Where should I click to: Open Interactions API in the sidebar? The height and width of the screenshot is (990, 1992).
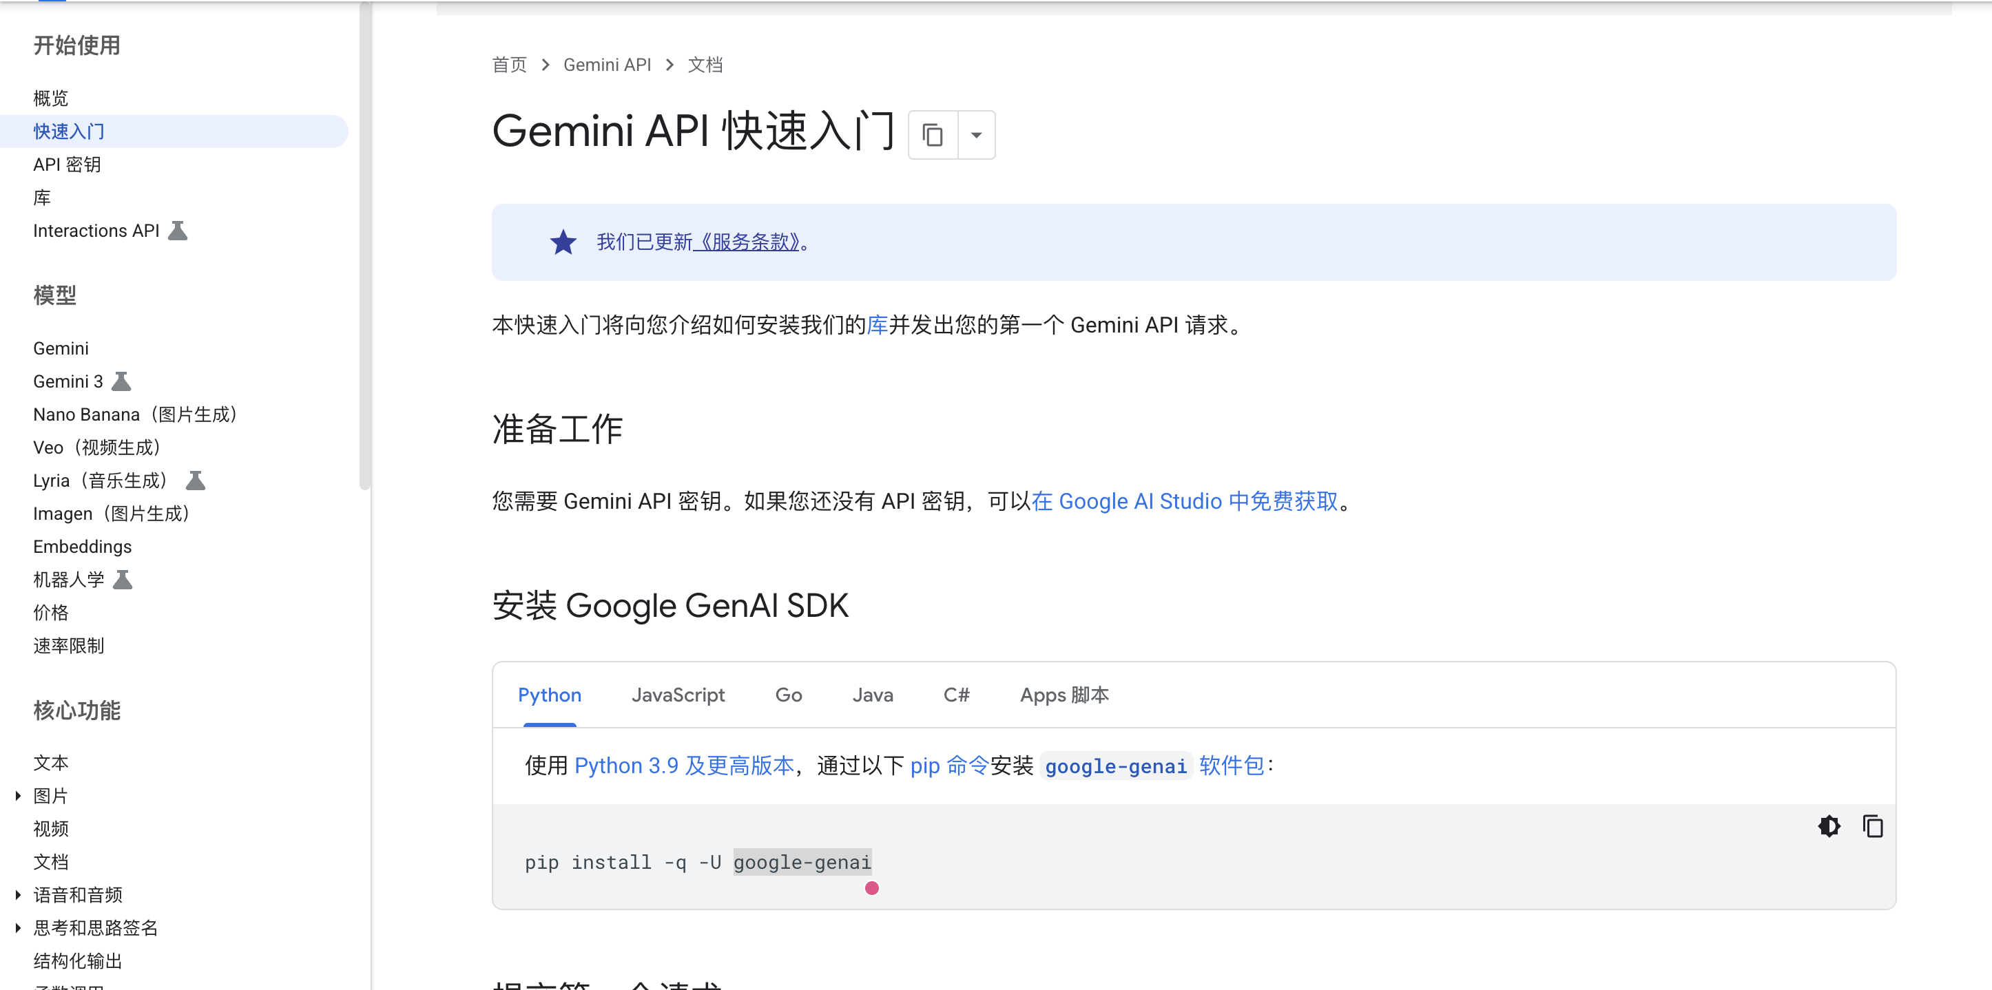pos(96,231)
